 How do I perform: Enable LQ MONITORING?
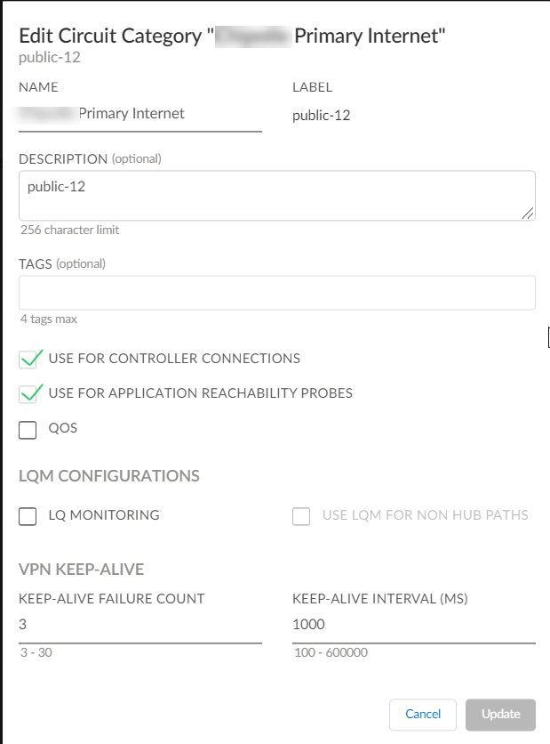[27, 515]
